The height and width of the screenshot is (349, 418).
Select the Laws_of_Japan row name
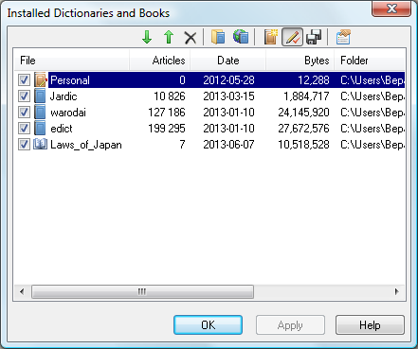tap(86, 145)
